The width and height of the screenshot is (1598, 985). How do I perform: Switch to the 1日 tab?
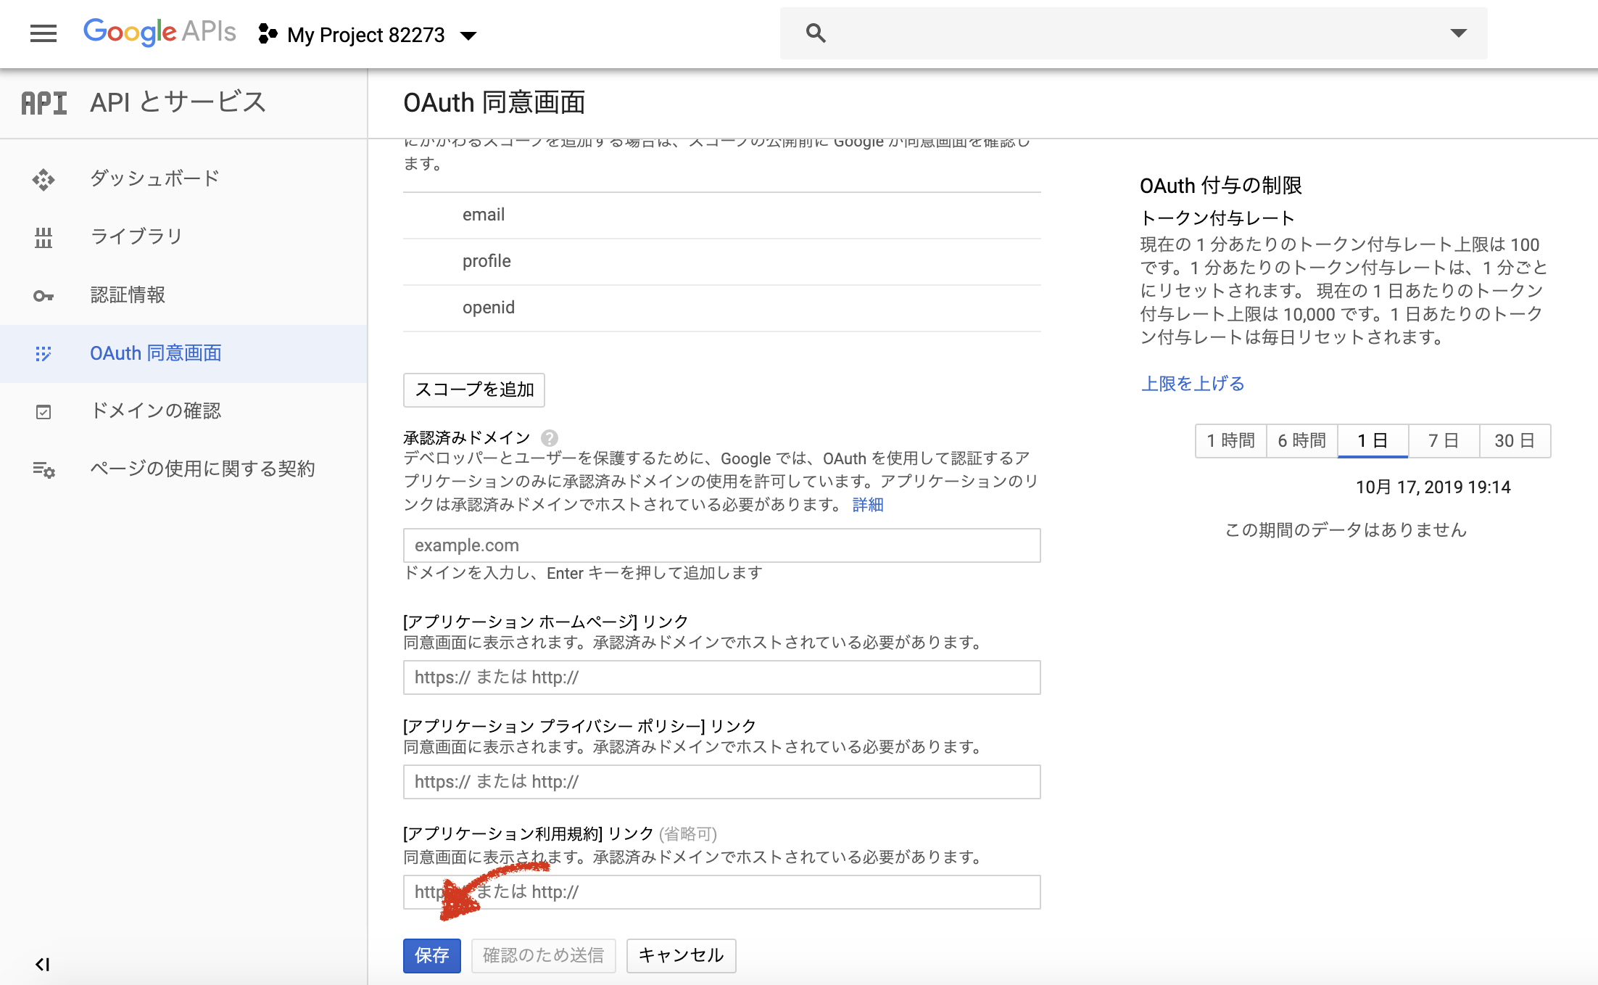tap(1373, 440)
